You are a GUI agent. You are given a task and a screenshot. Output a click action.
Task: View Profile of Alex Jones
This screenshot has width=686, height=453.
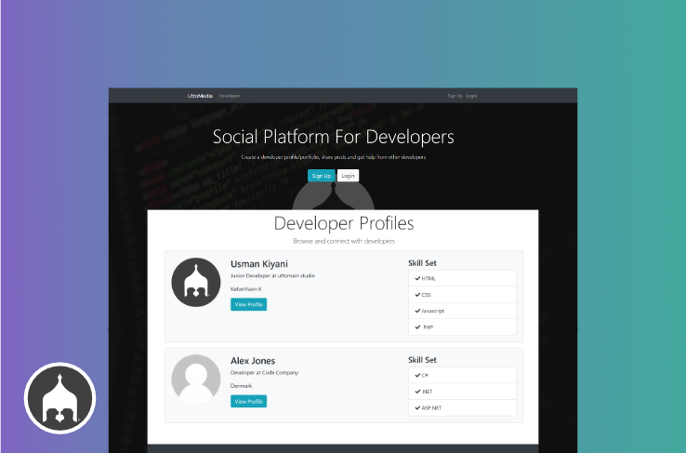coord(248,401)
